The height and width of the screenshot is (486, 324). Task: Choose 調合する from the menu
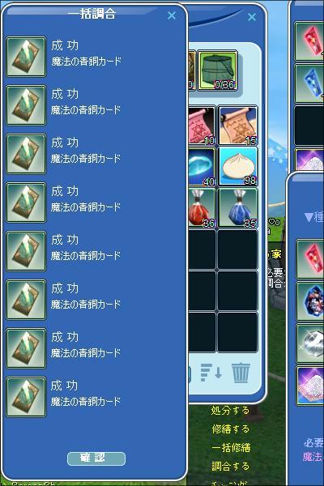click(x=230, y=467)
